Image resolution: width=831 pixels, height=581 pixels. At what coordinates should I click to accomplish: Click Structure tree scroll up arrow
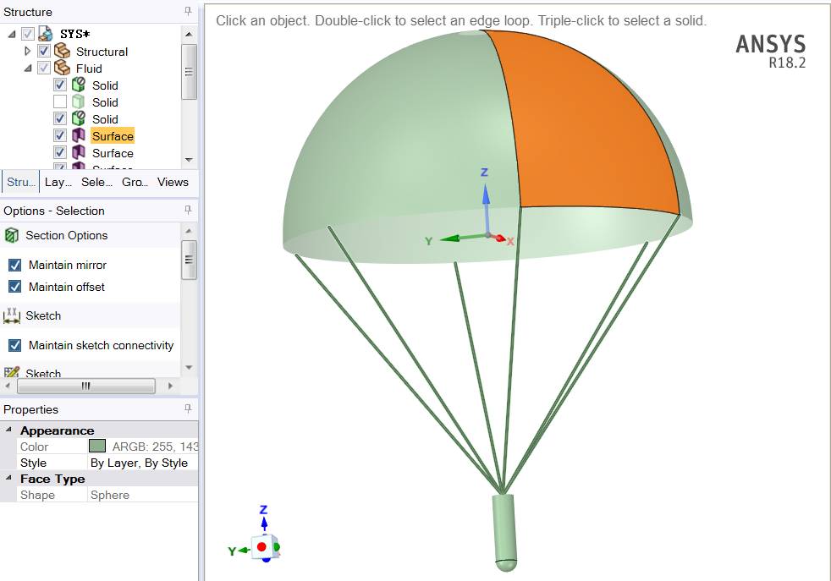[x=189, y=34]
